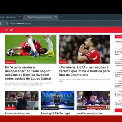Open the Filtrar por dropdown in sidebar

[118, 42]
